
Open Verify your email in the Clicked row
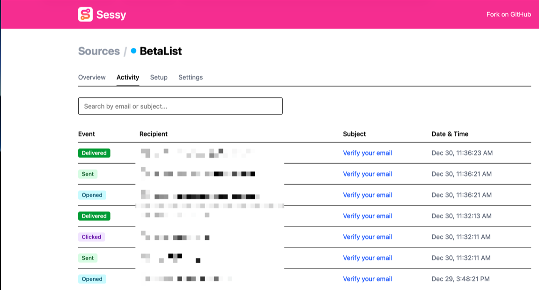click(367, 237)
